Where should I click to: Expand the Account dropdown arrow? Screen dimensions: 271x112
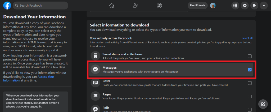[x=264, y=6]
